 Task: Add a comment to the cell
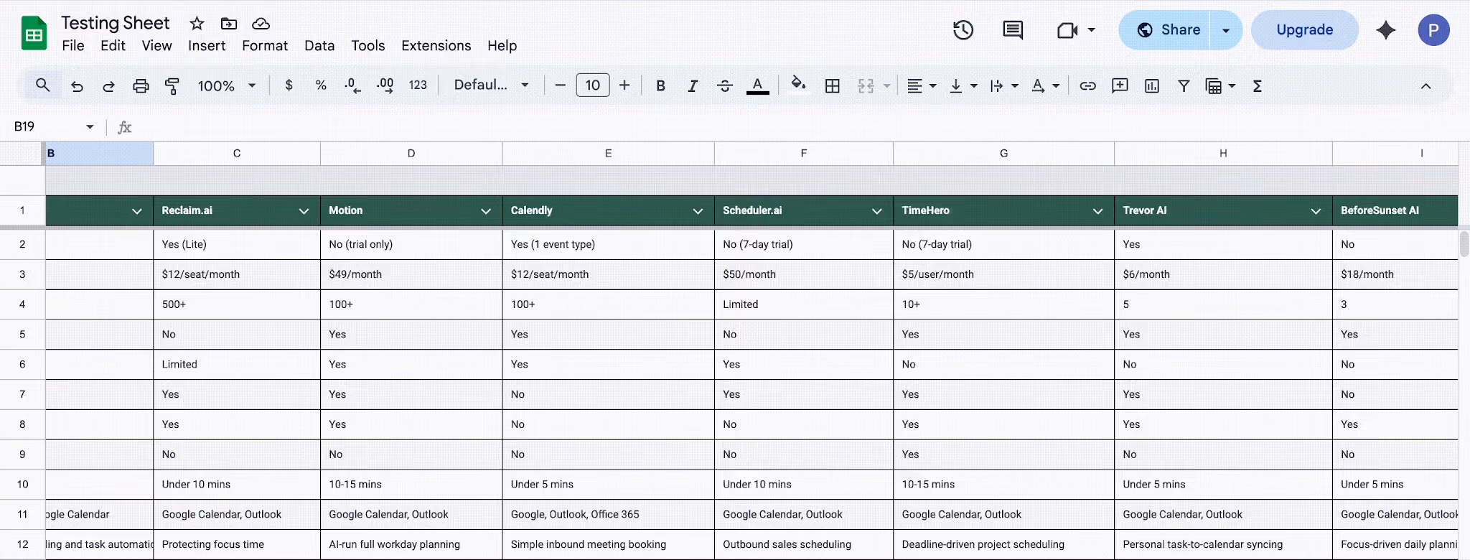[1120, 86]
